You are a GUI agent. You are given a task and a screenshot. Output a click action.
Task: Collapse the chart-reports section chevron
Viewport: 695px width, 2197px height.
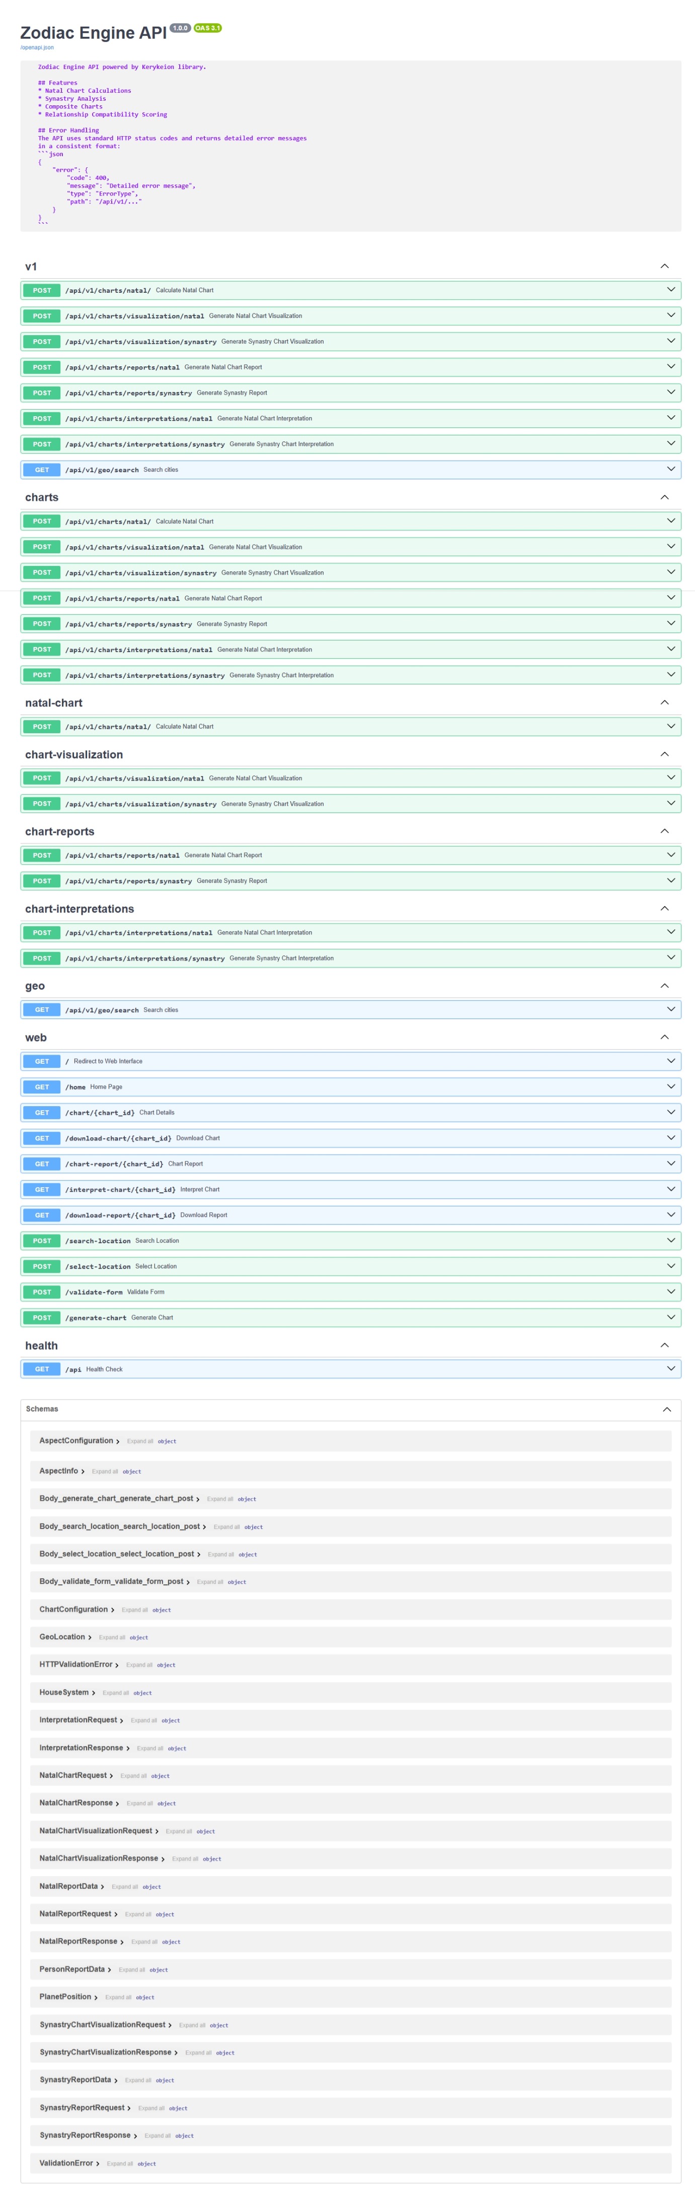point(664,831)
